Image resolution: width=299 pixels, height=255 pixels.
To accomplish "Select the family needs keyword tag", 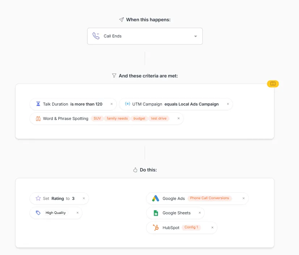I will point(117,118).
